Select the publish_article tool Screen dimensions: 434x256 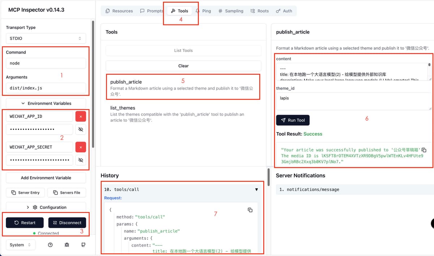coord(183,87)
